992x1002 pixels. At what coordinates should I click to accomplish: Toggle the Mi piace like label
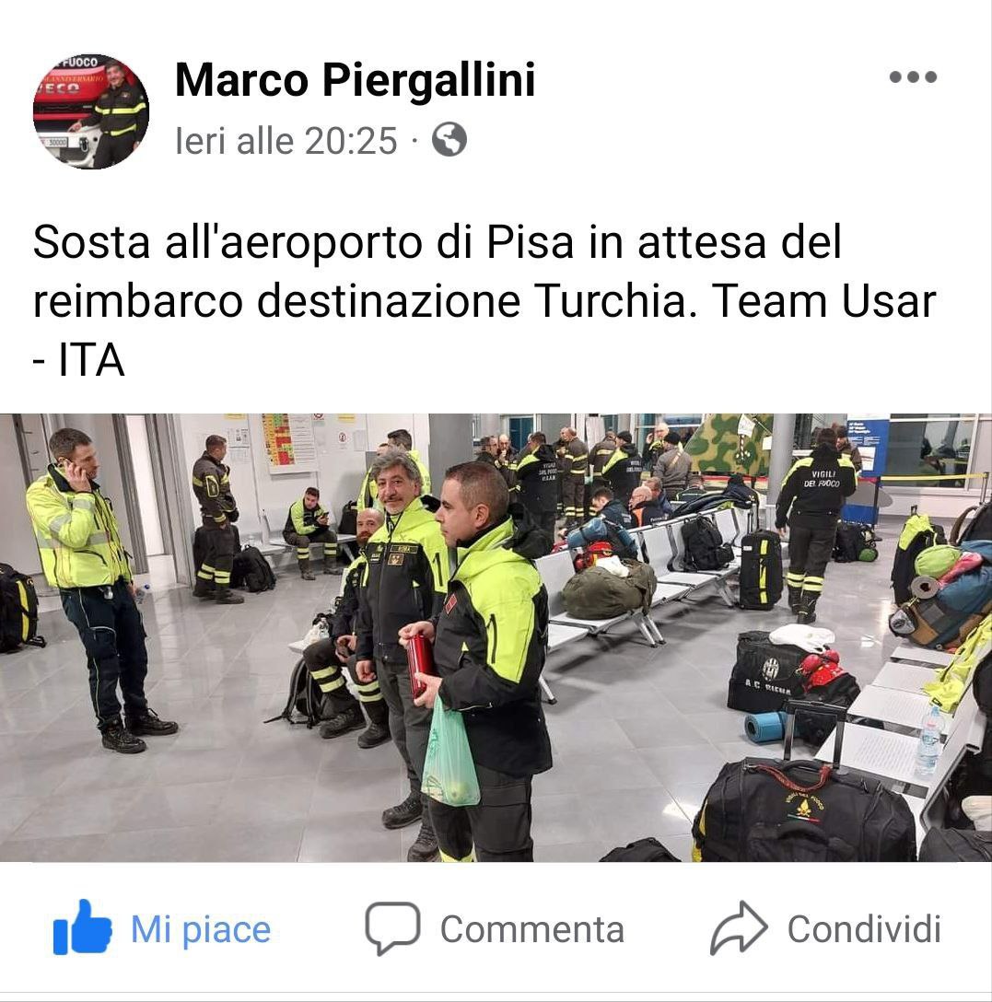click(x=201, y=929)
